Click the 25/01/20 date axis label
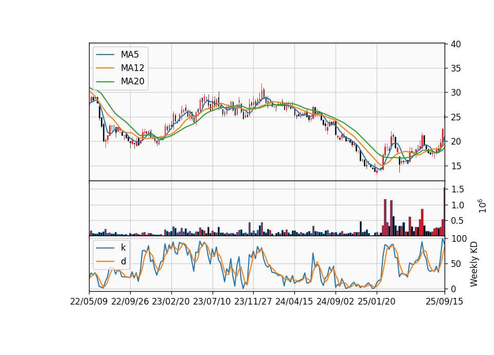Viewport: 494px width, 355px height. (377, 301)
